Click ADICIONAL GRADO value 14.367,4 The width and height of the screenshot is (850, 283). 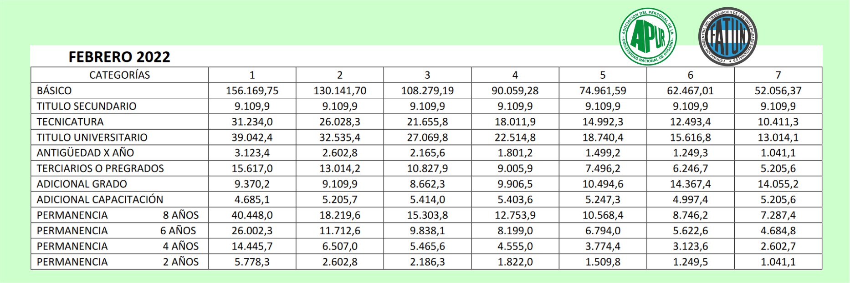pos(691,184)
